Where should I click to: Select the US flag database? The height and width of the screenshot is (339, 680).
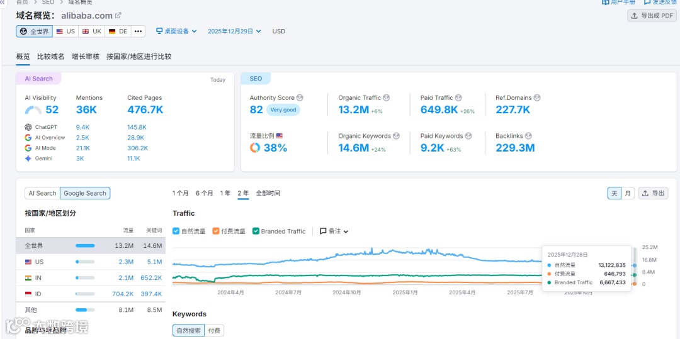(x=65, y=31)
